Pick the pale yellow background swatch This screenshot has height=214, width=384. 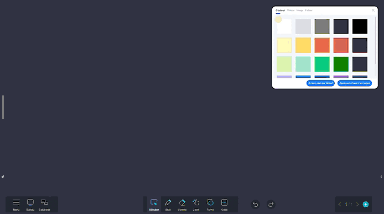284,45
